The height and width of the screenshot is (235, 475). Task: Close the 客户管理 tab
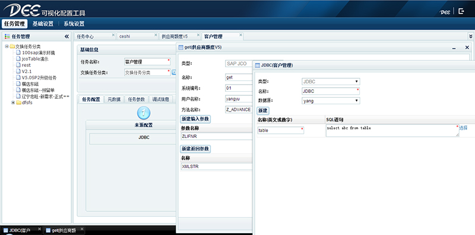pyautogui.click(x=241, y=35)
